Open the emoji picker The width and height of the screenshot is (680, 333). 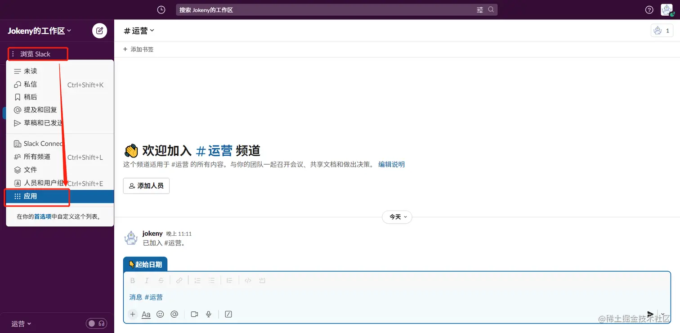pos(160,314)
